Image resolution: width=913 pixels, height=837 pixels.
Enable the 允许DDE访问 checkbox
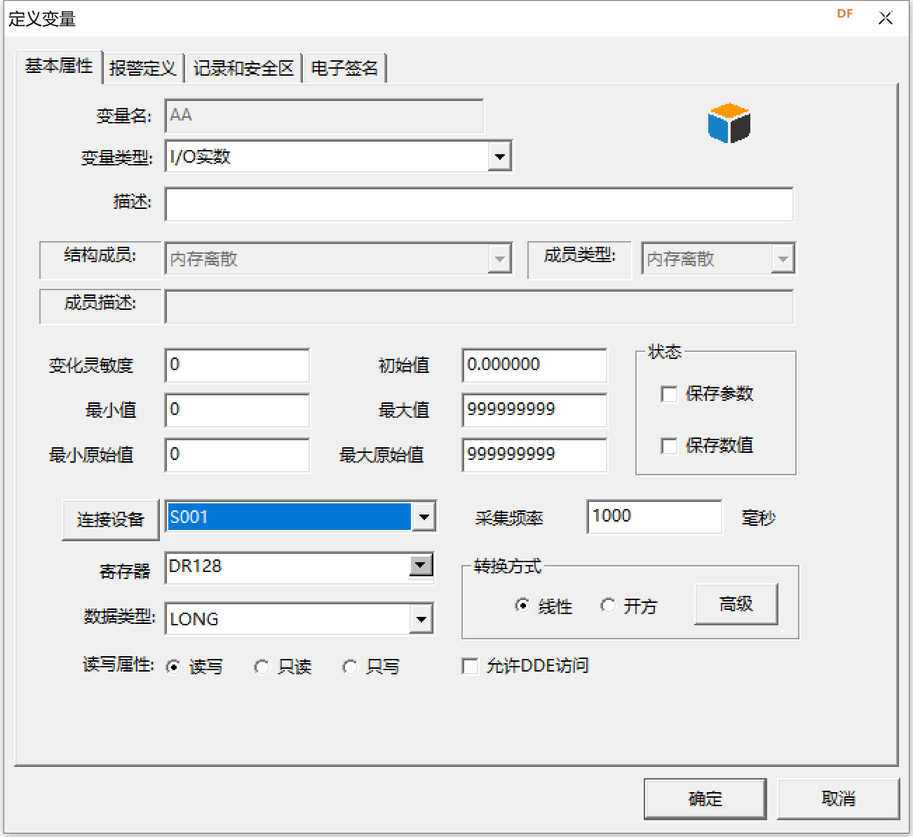click(x=470, y=666)
